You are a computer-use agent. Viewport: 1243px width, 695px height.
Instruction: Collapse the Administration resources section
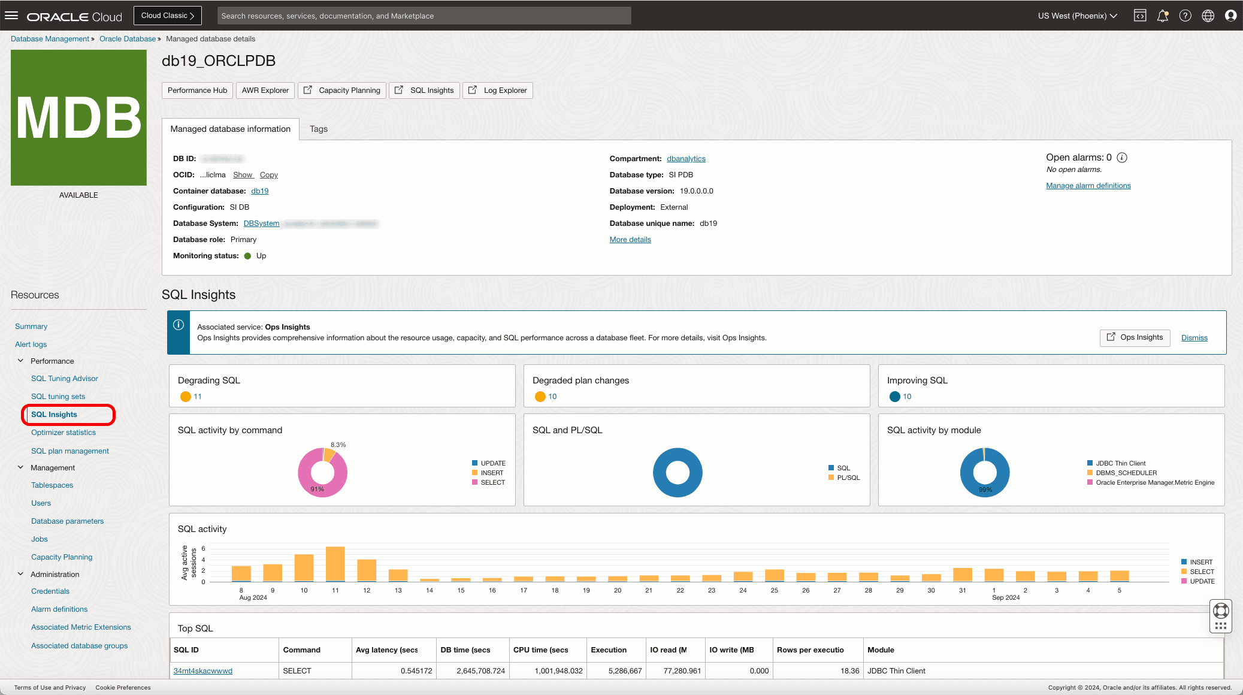click(21, 574)
